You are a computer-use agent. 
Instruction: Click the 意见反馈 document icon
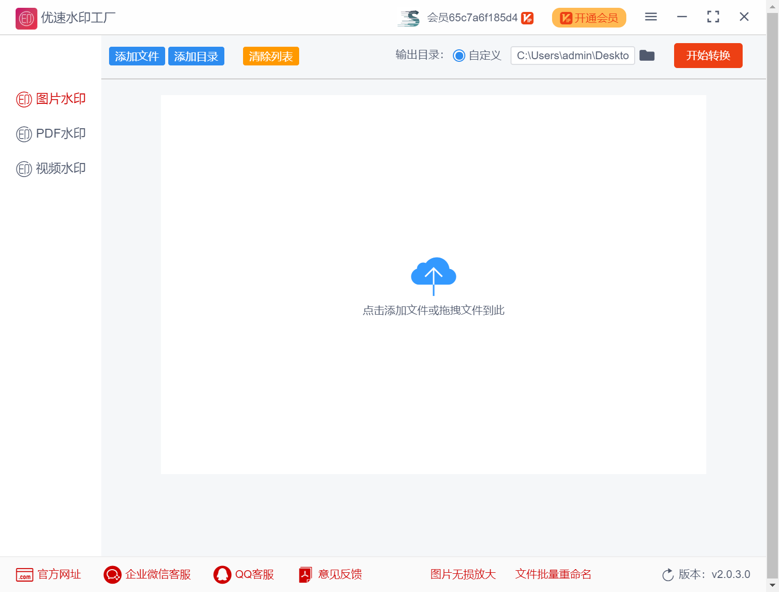click(305, 575)
